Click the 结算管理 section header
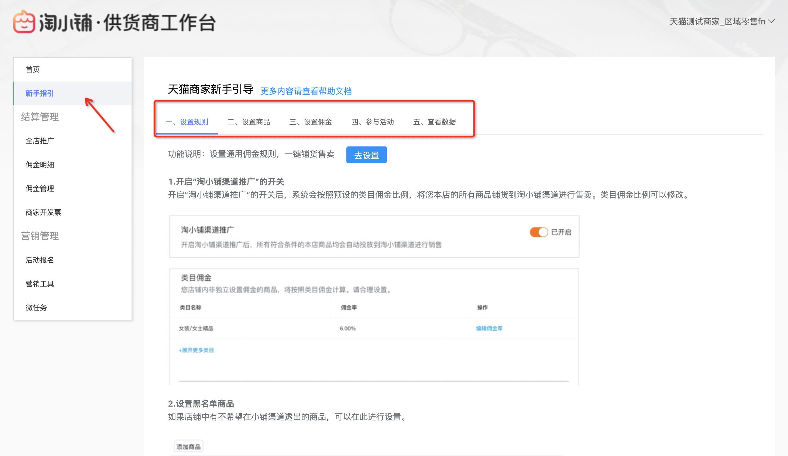 click(x=40, y=117)
